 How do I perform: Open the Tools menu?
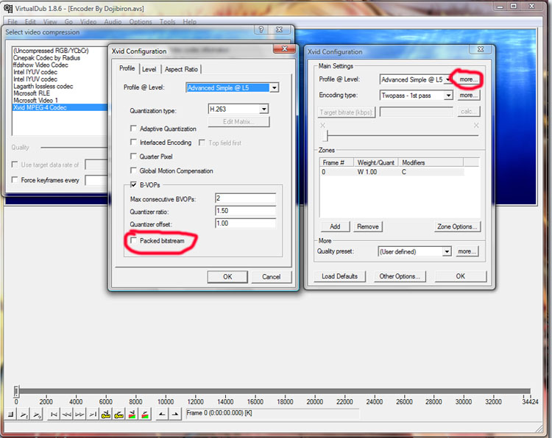pyautogui.click(x=167, y=22)
